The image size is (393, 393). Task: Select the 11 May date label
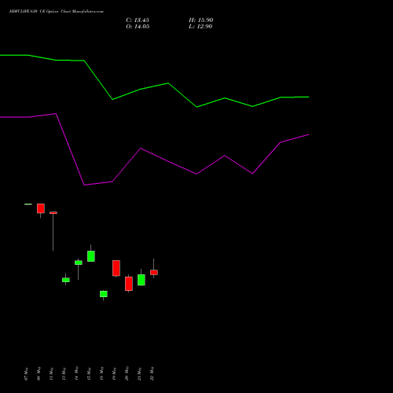click(51, 374)
